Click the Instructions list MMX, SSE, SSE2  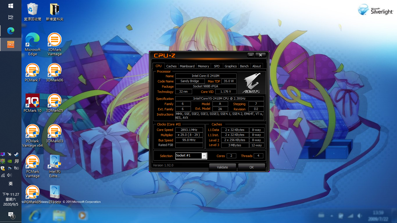[220, 116]
